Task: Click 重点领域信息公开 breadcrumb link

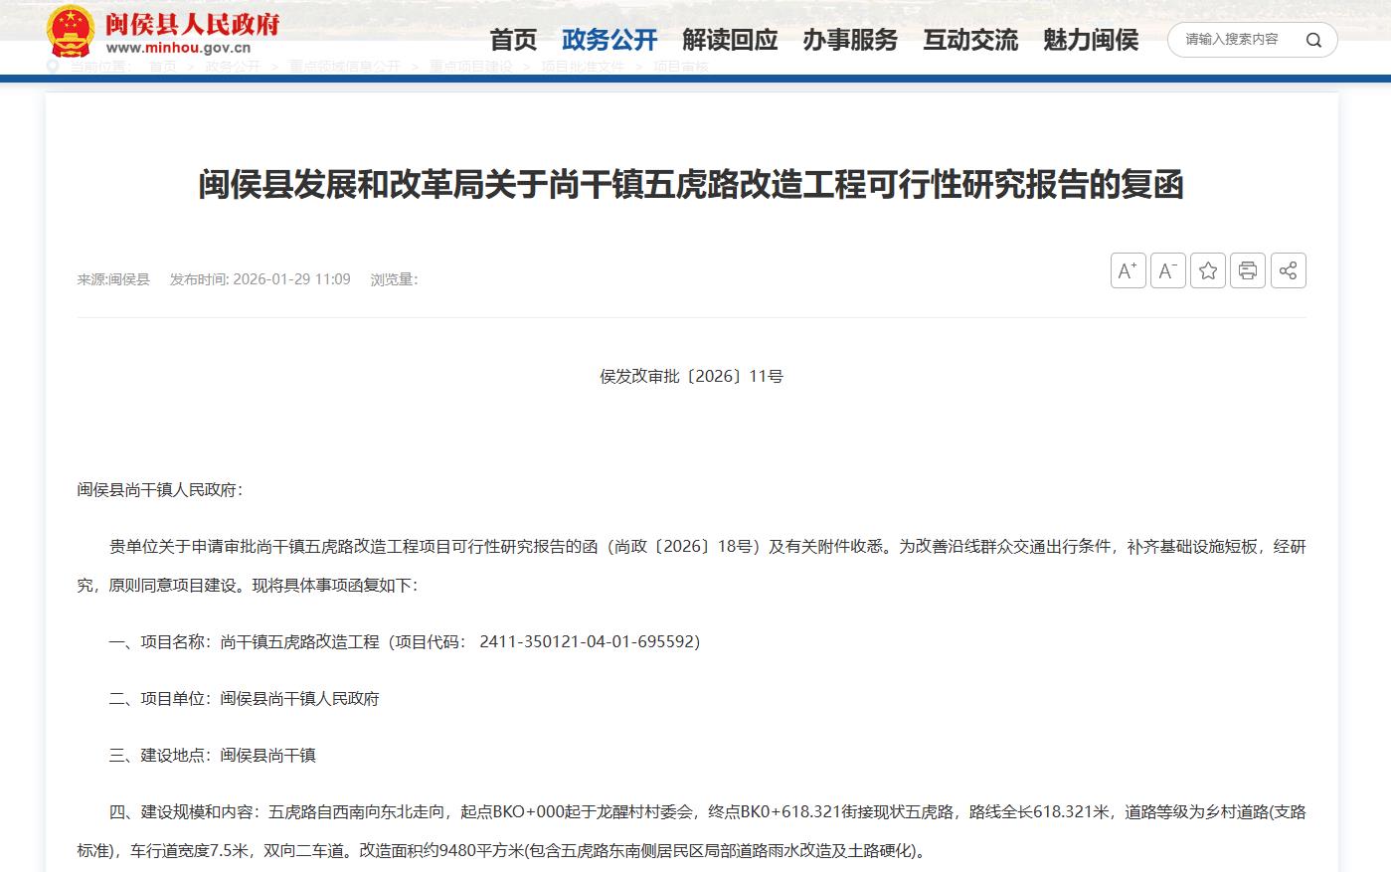Action: 344,67
